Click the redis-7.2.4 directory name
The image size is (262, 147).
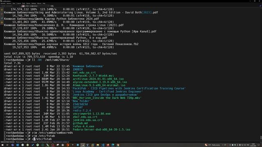82,111
